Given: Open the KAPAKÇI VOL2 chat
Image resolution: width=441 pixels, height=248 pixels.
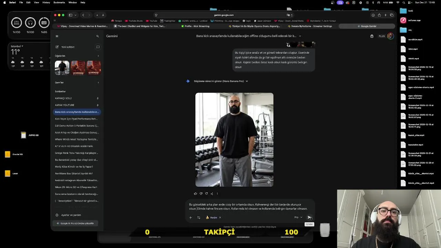Looking at the screenshot, I should coord(63,98).
